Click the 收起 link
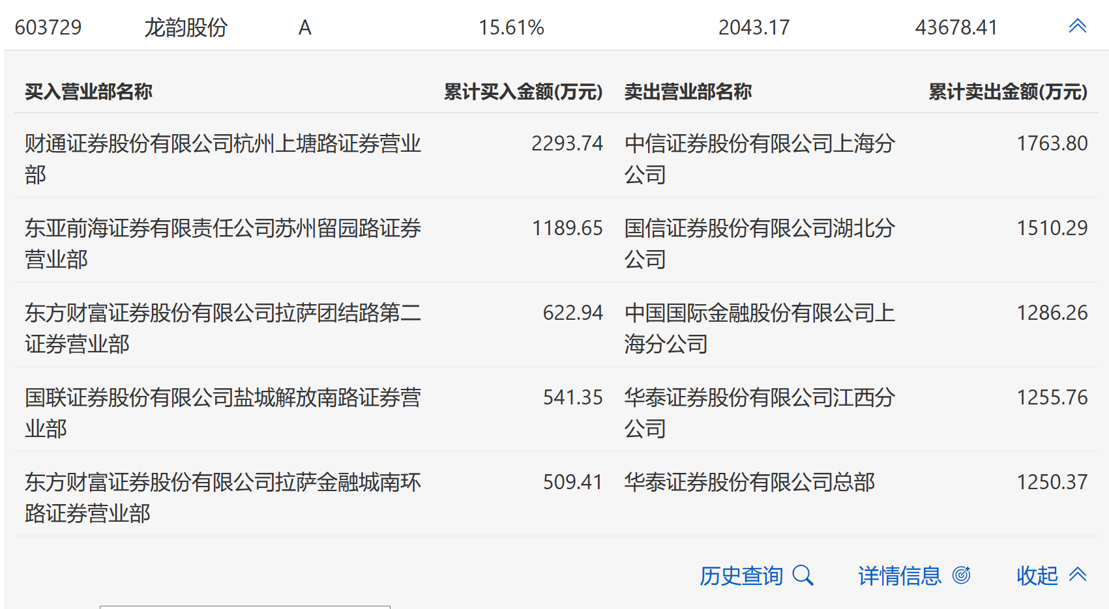 click(1037, 576)
